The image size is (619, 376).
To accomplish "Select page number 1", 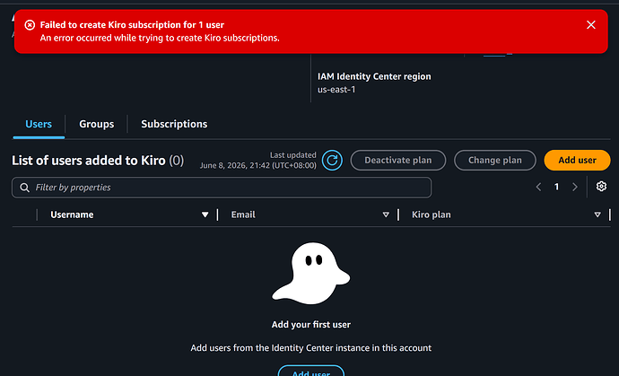I will click(556, 187).
